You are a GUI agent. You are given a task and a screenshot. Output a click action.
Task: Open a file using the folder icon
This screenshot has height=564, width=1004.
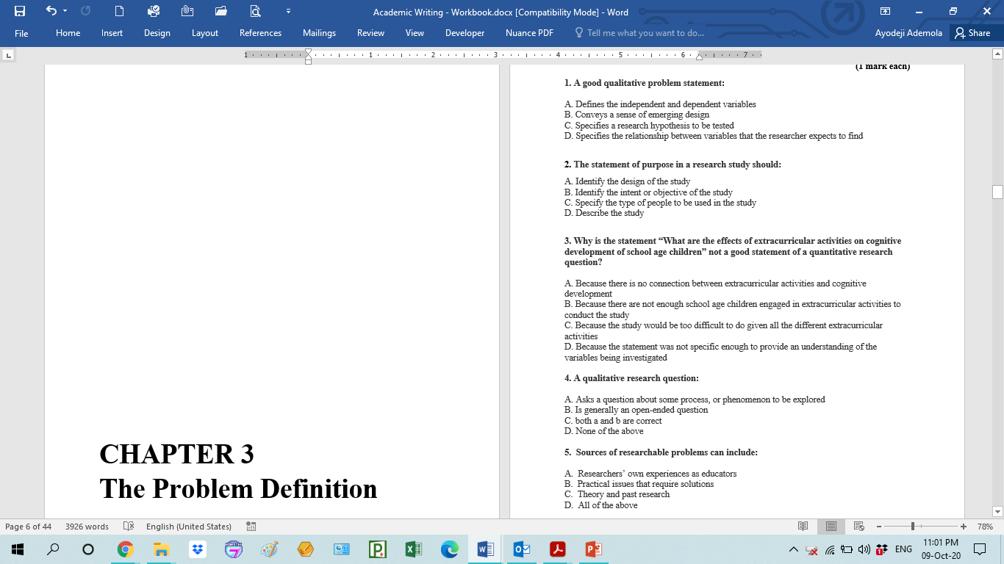(220, 12)
